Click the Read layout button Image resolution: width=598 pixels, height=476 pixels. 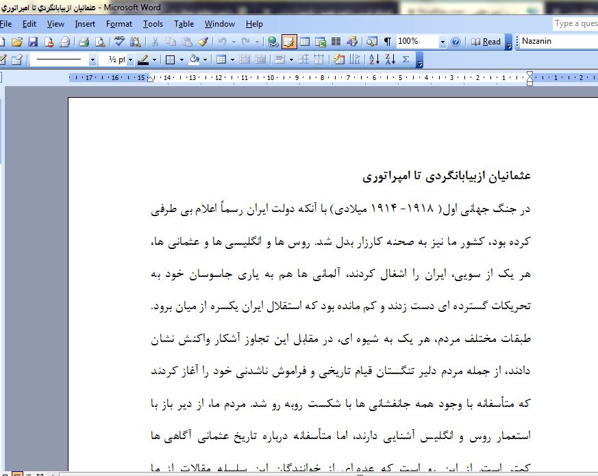click(x=486, y=42)
